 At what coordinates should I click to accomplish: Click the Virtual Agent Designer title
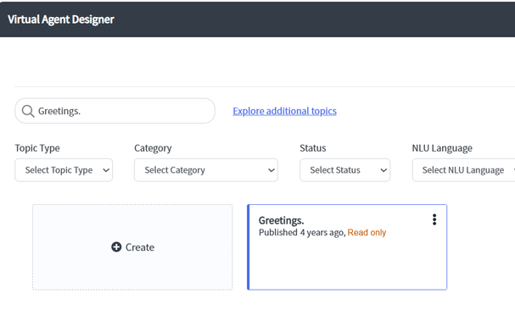(x=61, y=19)
